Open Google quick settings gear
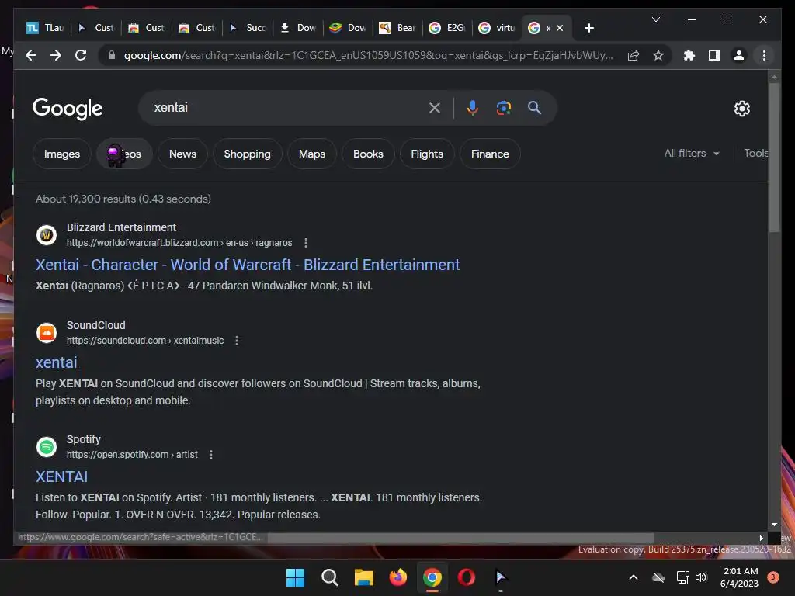 coord(741,109)
